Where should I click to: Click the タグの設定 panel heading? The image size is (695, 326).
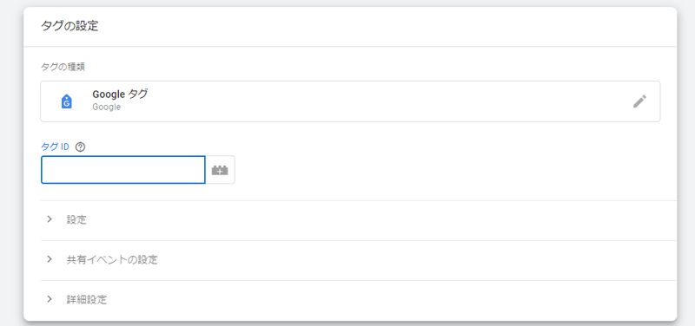(69, 26)
